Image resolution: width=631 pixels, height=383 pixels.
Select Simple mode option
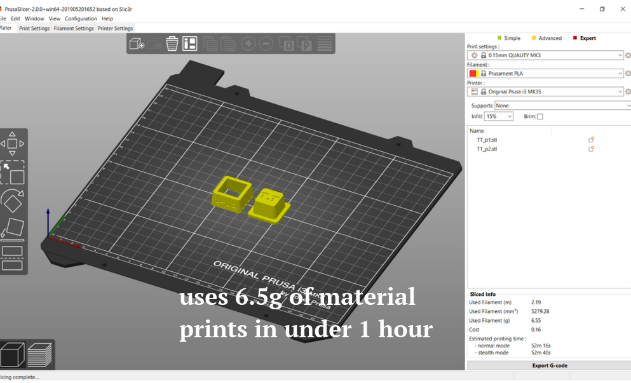pyautogui.click(x=508, y=38)
